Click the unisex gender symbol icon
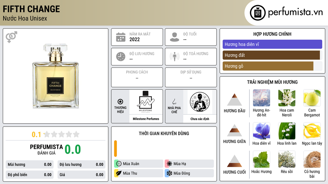 pyautogui.click(x=11, y=37)
